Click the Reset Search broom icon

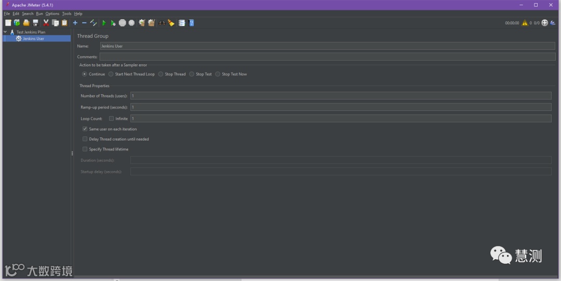click(171, 23)
